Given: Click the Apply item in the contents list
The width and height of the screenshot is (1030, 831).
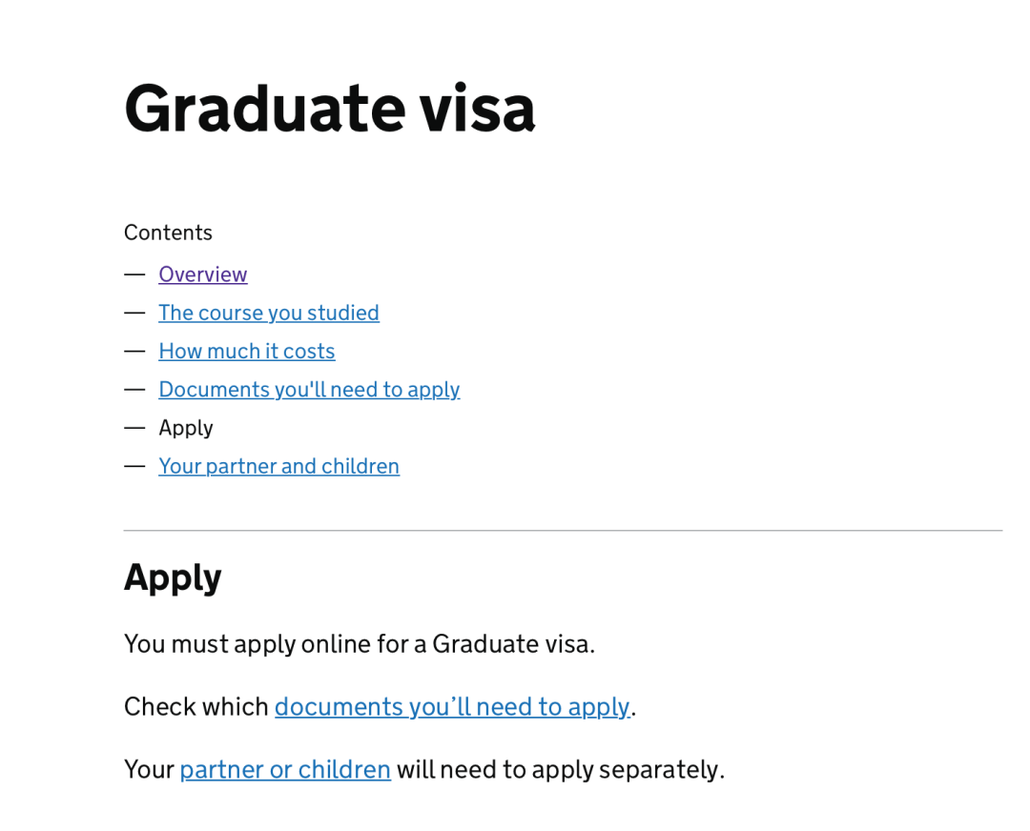Looking at the screenshot, I should [x=186, y=429].
